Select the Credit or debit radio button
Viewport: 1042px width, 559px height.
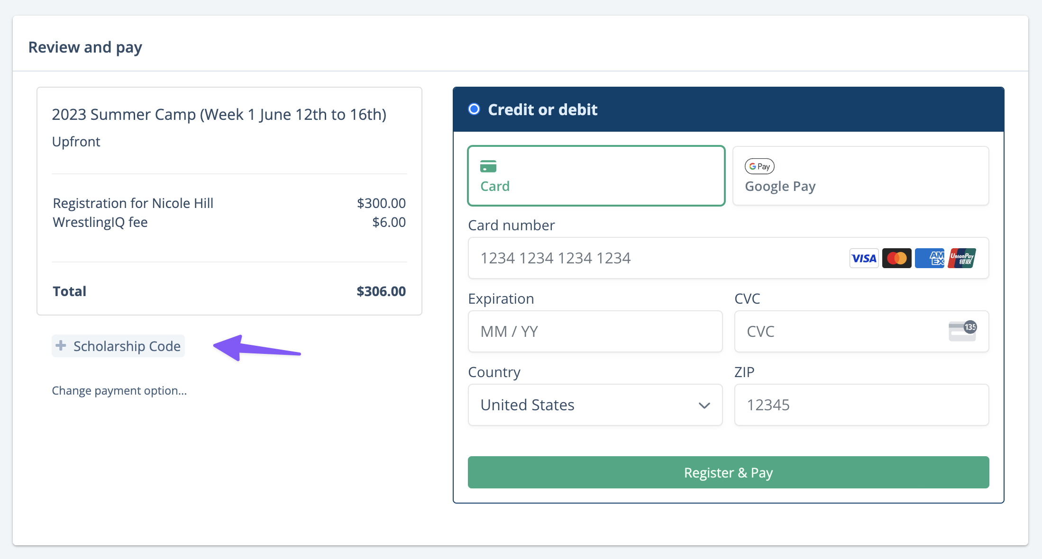(474, 109)
